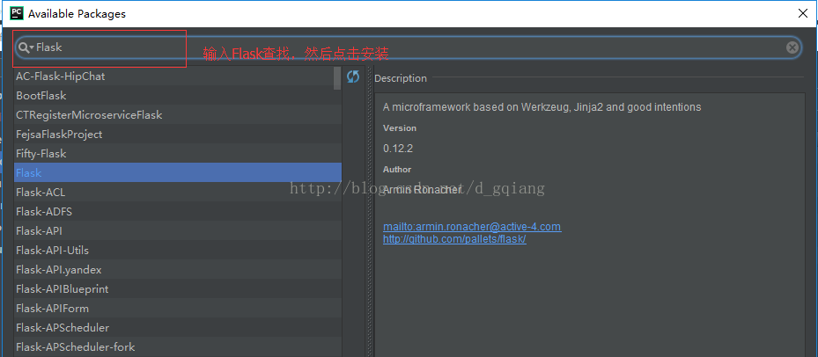The height and width of the screenshot is (357, 818).
Task: Open search history magnifier dropdown
Action: (x=26, y=47)
